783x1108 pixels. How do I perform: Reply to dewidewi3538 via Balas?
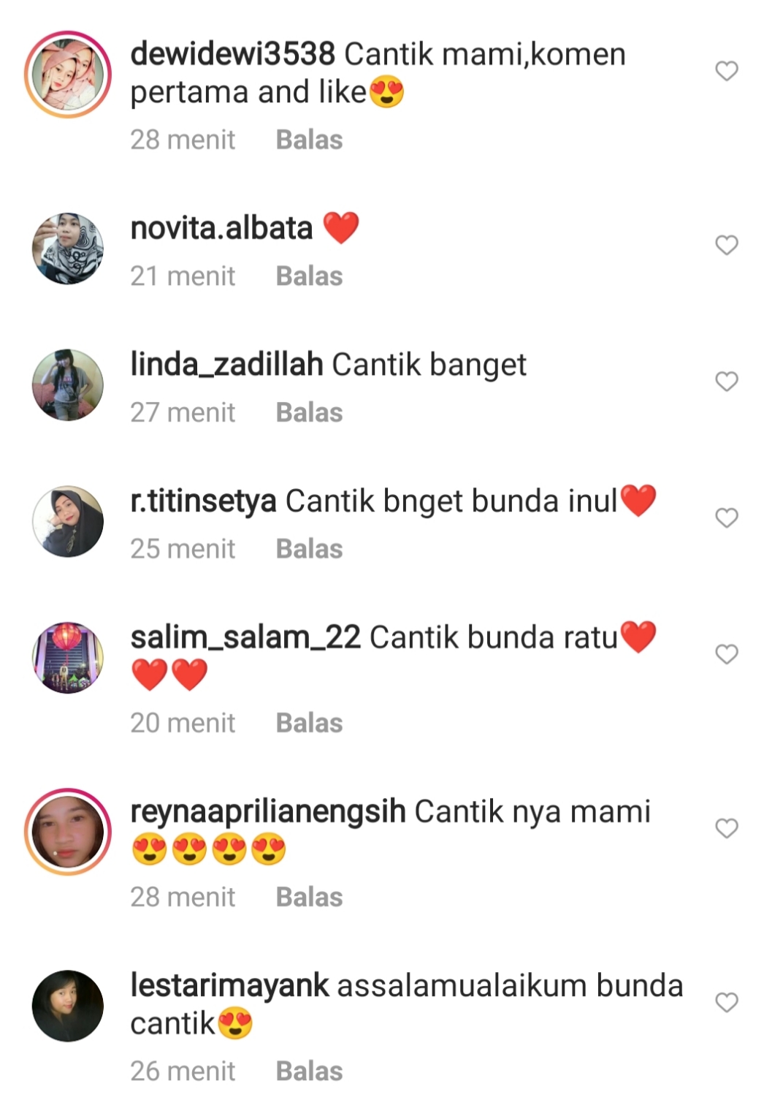point(309,140)
